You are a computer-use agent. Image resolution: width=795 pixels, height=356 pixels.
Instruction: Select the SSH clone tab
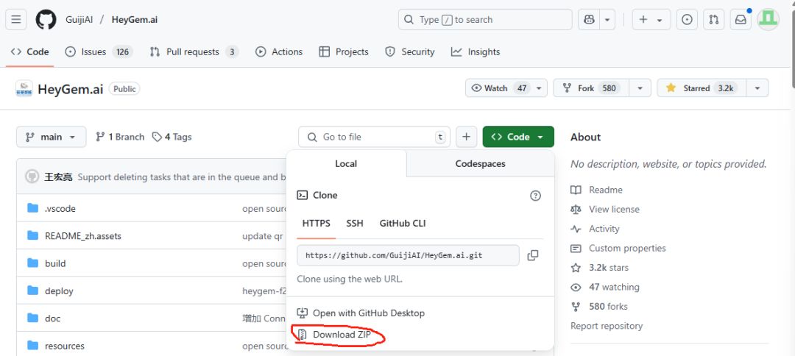click(x=355, y=224)
